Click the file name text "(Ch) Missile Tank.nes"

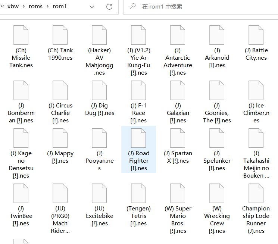click(x=21, y=58)
